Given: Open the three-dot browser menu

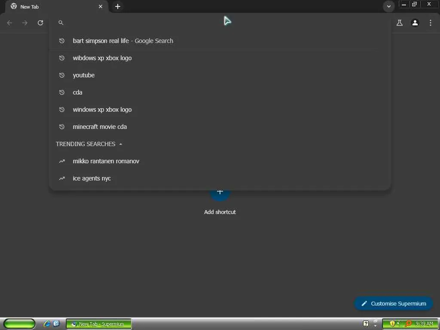Looking at the screenshot, I should tap(431, 23).
